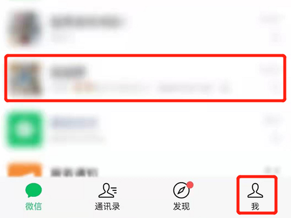Tap the blurred mute icon on the top chat

(276, 38)
